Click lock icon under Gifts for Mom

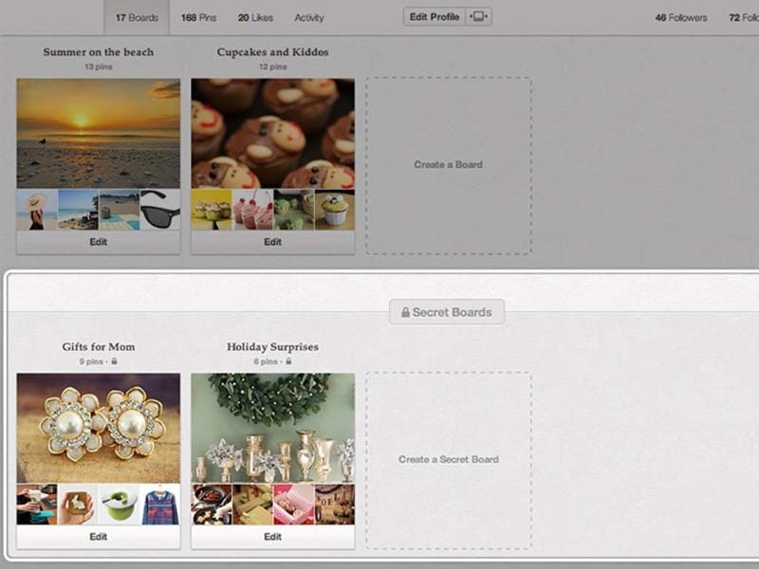coord(115,361)
